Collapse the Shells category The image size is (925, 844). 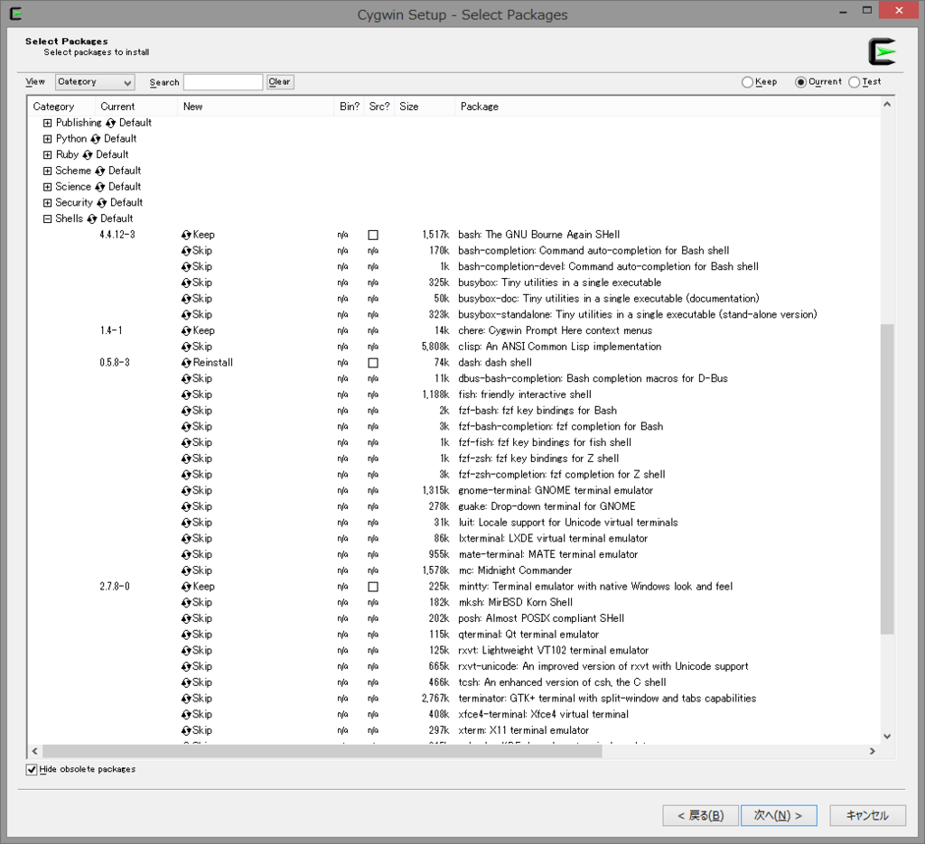coord(47,219)
